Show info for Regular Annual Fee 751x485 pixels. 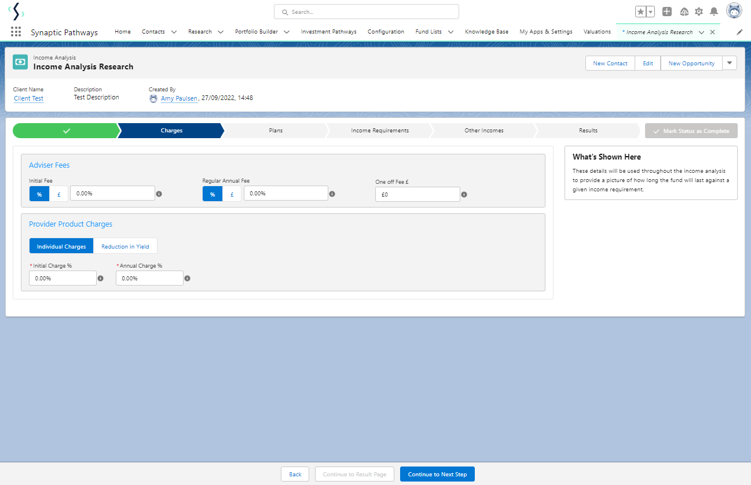[332, 194]
